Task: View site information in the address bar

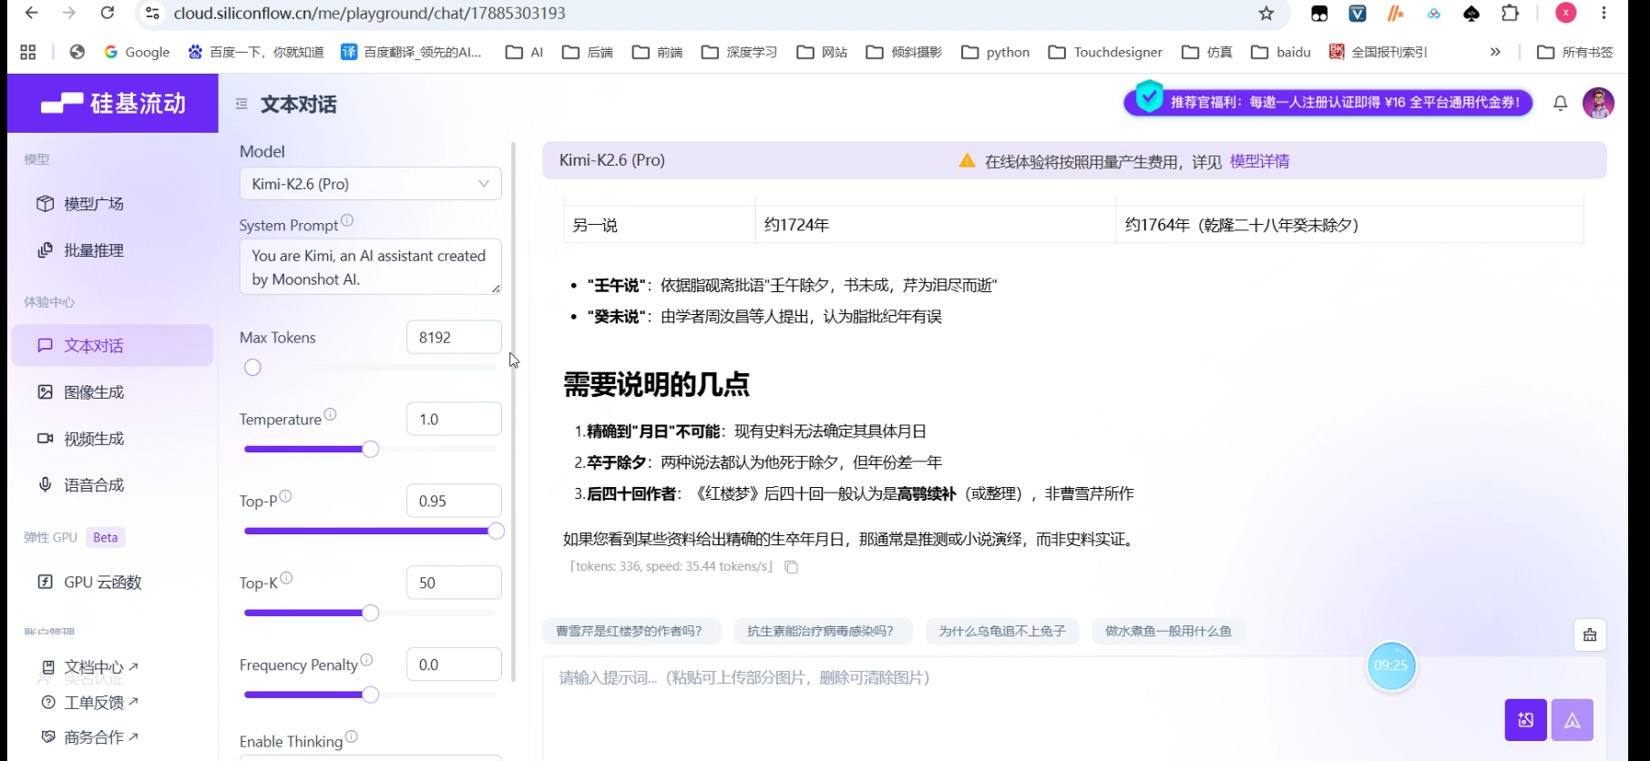Action: 152,13
